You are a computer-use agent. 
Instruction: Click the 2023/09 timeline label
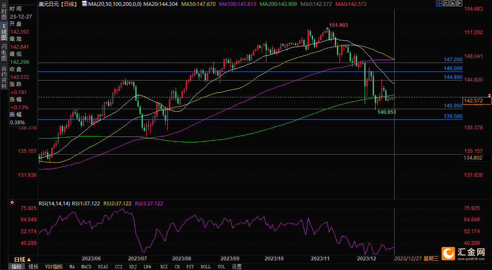point(230,259)
